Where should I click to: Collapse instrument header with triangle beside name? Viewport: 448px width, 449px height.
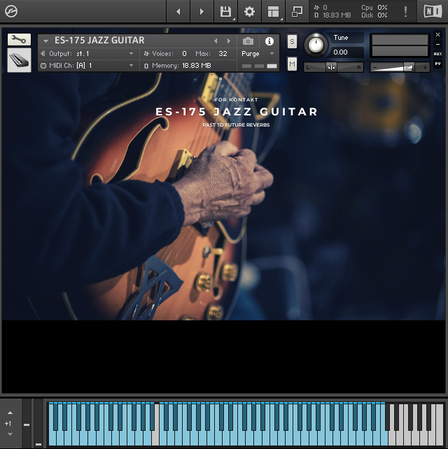[x=45, y=41]
